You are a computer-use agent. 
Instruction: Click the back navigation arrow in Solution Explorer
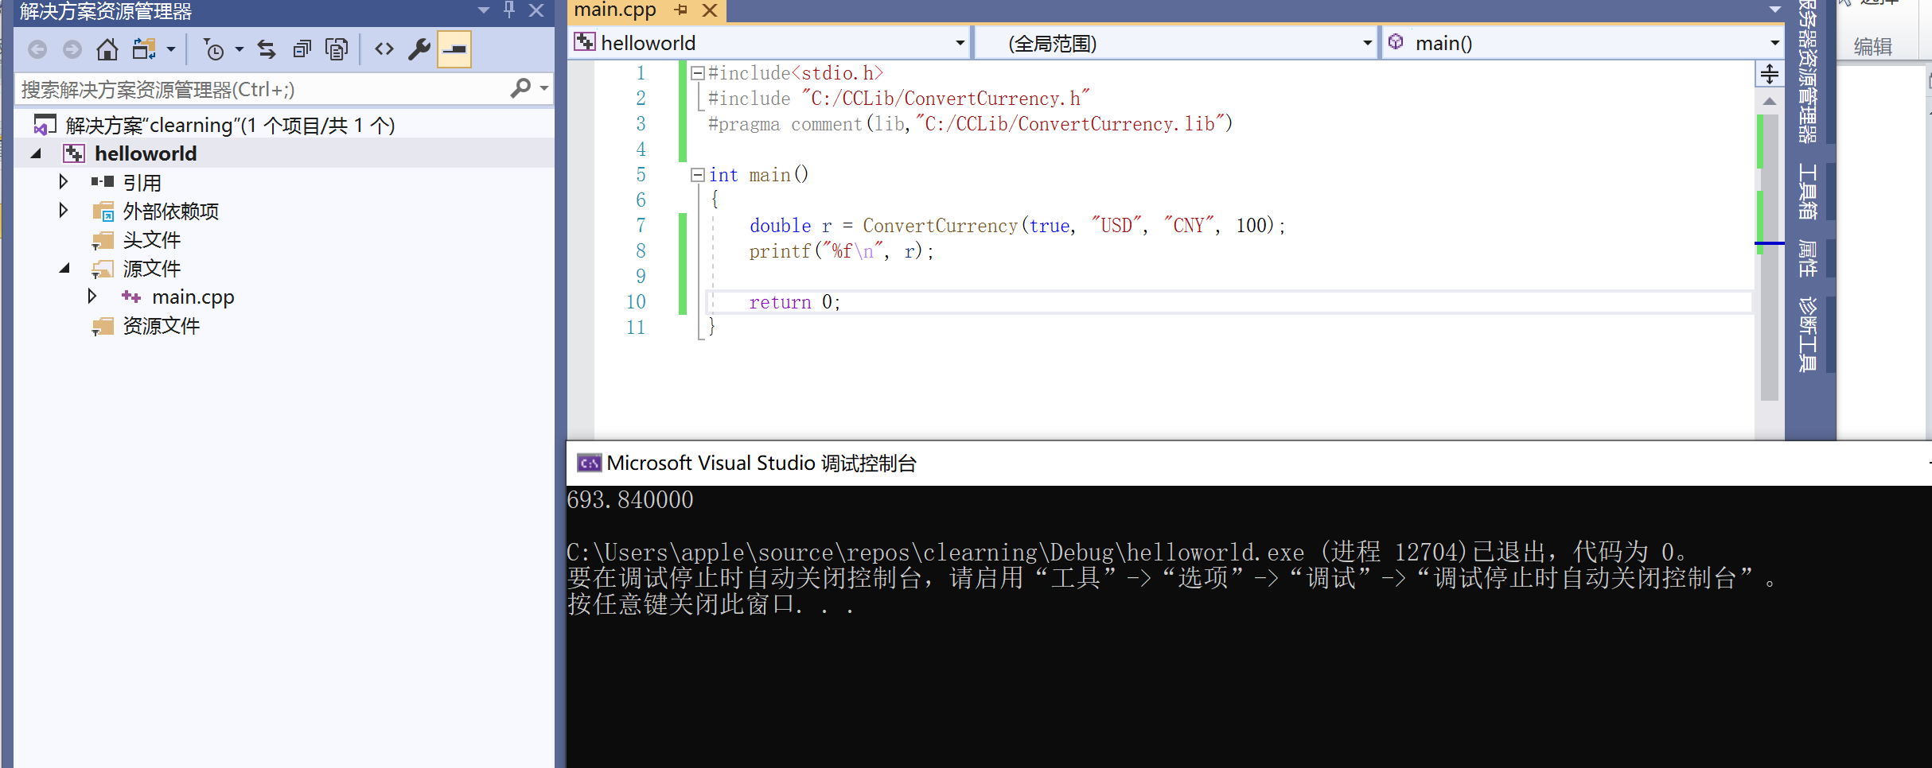point(37,48)
